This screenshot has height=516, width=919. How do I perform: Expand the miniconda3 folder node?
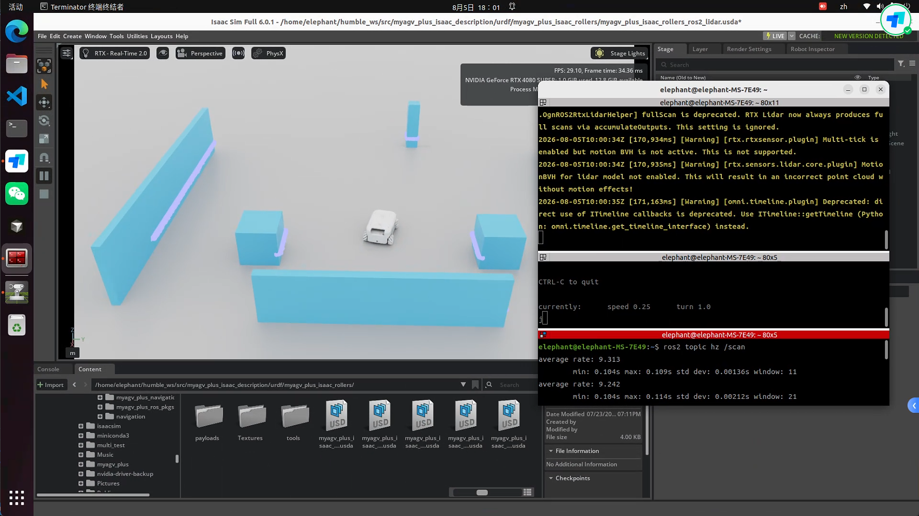pos(81,436)
